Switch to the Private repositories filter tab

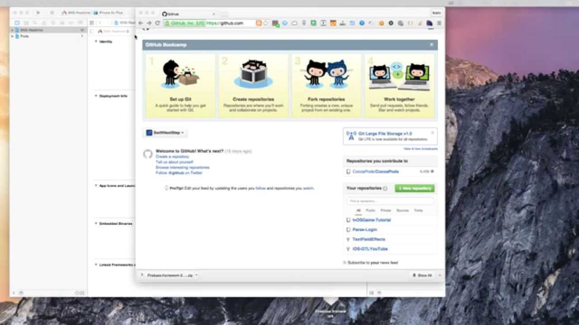[386, 210]
